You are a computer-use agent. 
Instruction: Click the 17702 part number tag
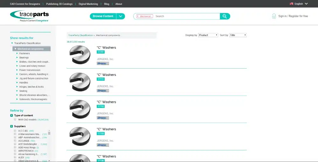pos(101,106)
